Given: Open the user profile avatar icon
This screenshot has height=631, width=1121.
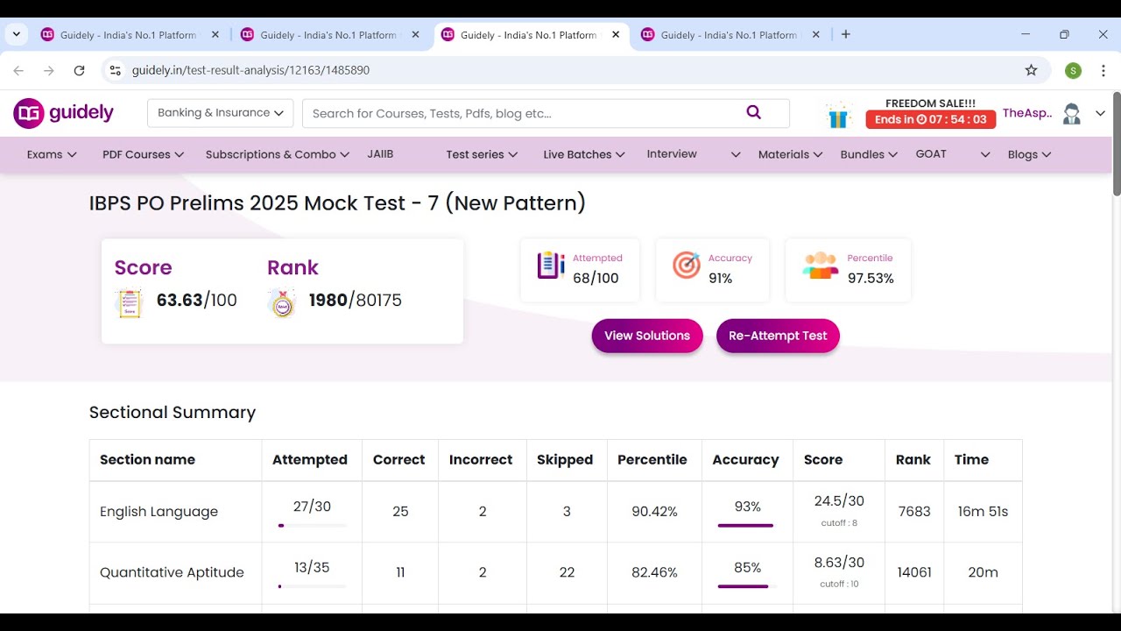Looking at the screenshot, I should [x=1071, y=114].
